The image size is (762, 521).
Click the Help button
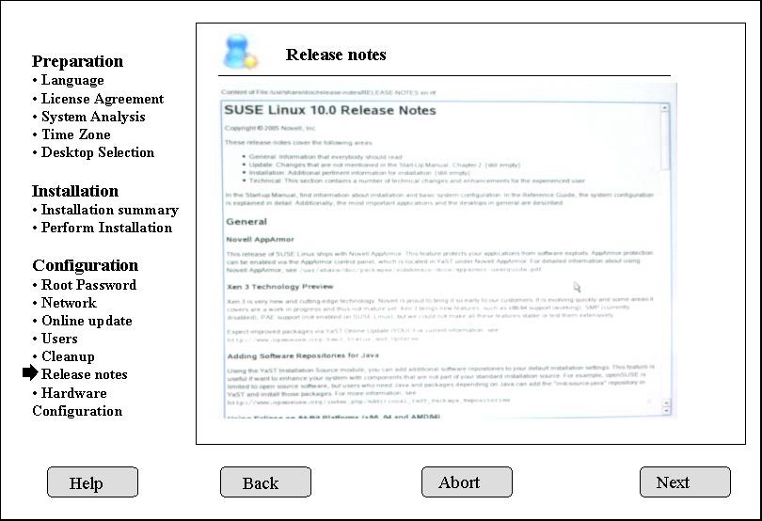[x=92, y=482]
